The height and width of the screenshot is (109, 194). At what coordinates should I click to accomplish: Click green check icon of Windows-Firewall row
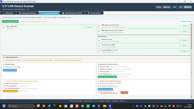point(99,41)
